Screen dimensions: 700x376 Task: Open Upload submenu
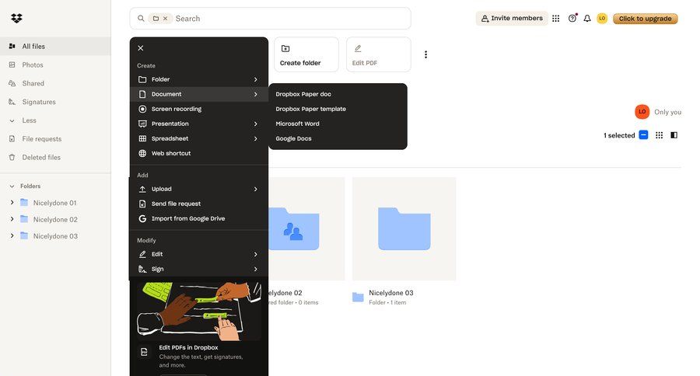pyautogui.click(x=198, y=189)
